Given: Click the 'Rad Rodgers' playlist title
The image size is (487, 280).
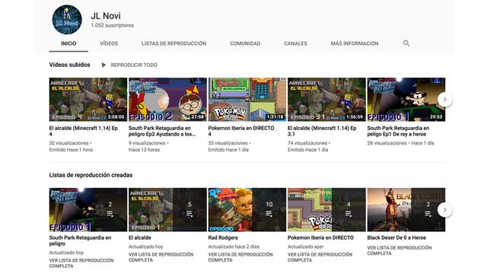Looking at the screenshot, I should (223, 237).
